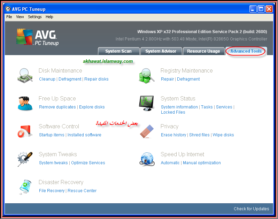Click the Registry Maintenance green cubes icon

point(147,76)
